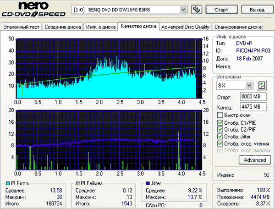
Task: Click the Advanced button
Action: click(x=255, y=160)
